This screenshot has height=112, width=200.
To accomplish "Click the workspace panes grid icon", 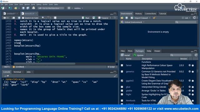I will [69, 8].
